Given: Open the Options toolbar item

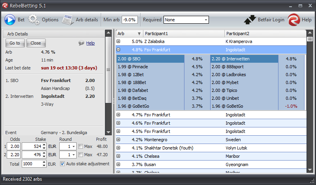Looking at the screenshot, I should 50,20.
